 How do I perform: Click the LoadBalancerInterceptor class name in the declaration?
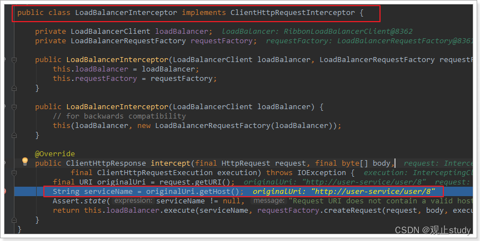coord(126,13)
